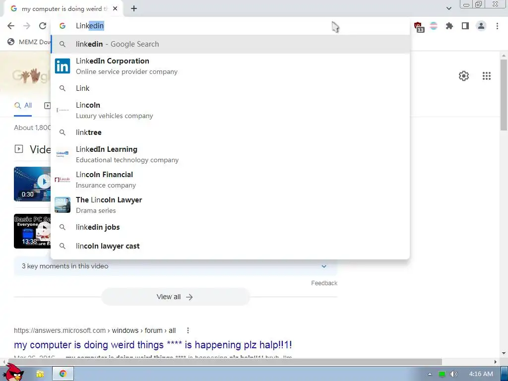The height and width of the screenshot is (381, 508).
Task: Open the uBlock extension with badge 13
Action: tap(419, 27)
